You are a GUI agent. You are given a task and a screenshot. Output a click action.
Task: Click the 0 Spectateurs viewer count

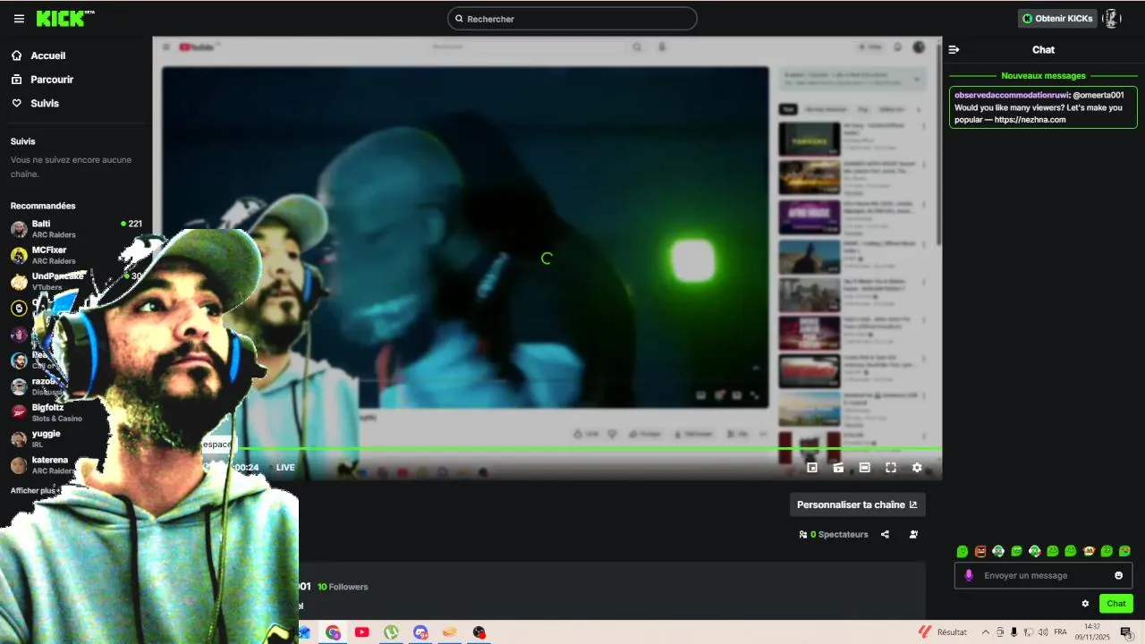pyautogui.click(x=834, y=534)
